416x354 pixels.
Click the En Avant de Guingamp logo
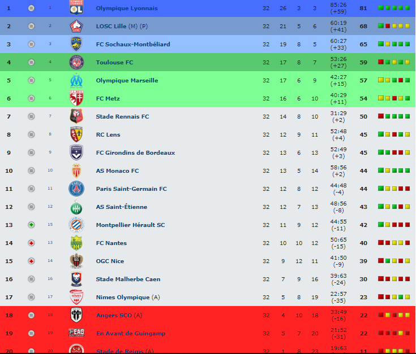76,333
